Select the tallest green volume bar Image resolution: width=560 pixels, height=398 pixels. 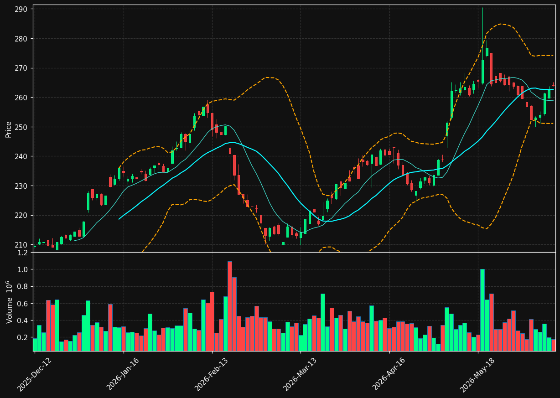[482, 310]
